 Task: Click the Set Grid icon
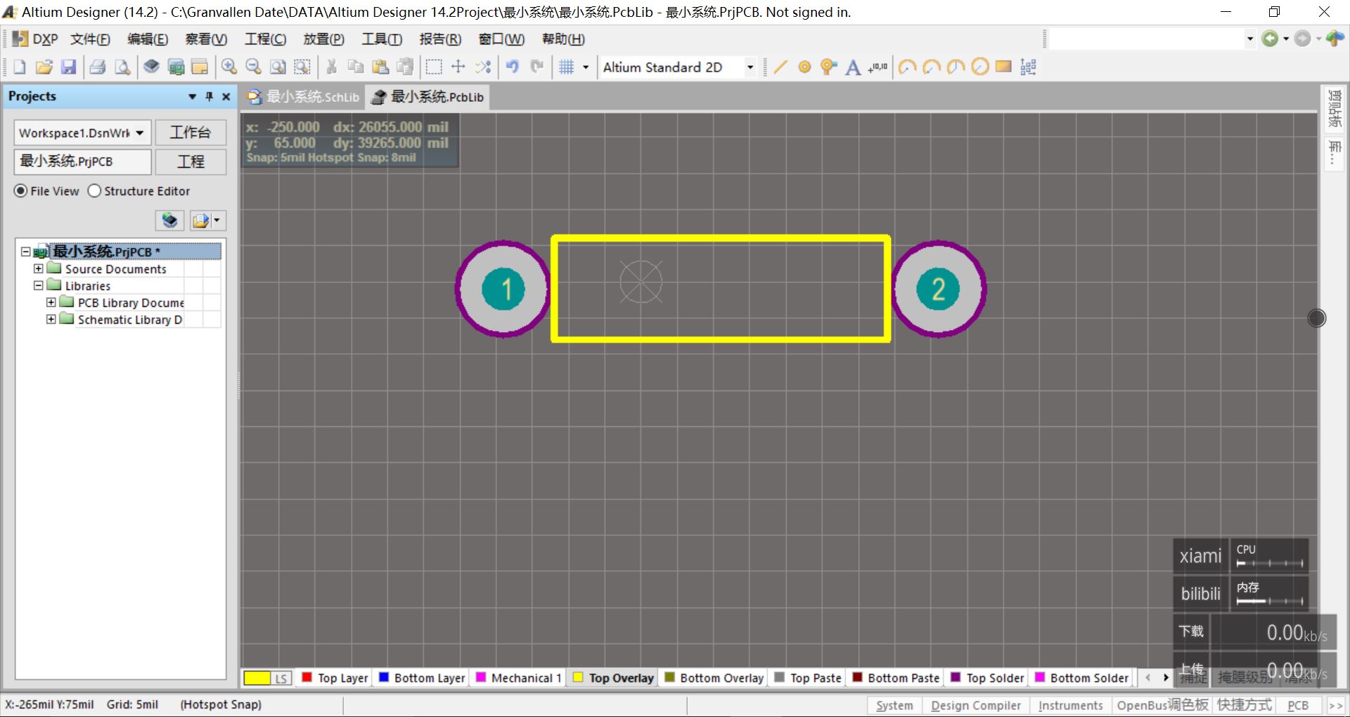tap(567, 67)
